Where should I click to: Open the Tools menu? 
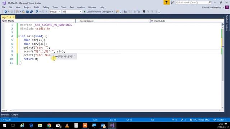point(64,7)
